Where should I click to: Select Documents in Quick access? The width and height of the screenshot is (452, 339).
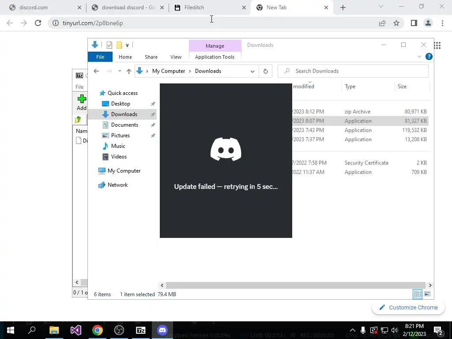click(124, 125)
